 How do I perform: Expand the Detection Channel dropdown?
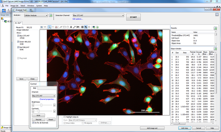tap(98, 16)
